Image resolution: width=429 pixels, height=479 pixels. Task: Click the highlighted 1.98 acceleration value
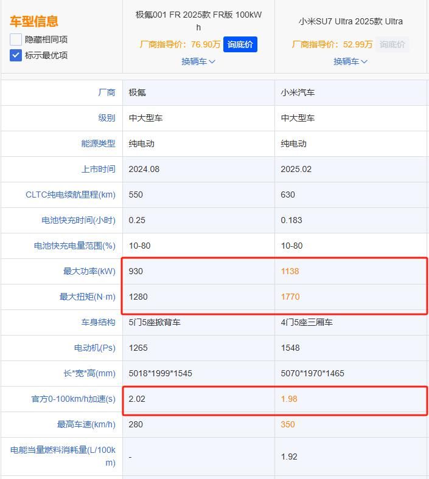point(289,399)
